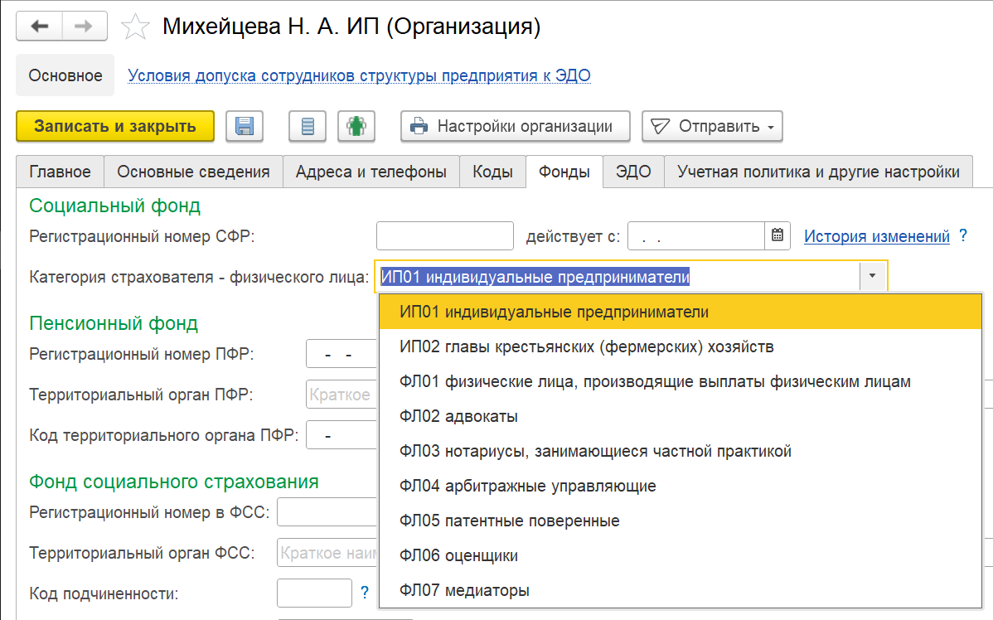This screenshot has height=620, width=993.
Task: Click the back arrow navigation button
Action: (40, 27)
